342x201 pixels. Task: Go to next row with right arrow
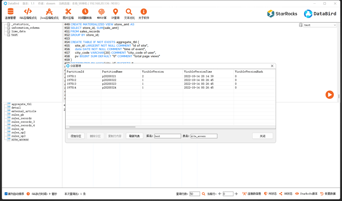(236, 194)
